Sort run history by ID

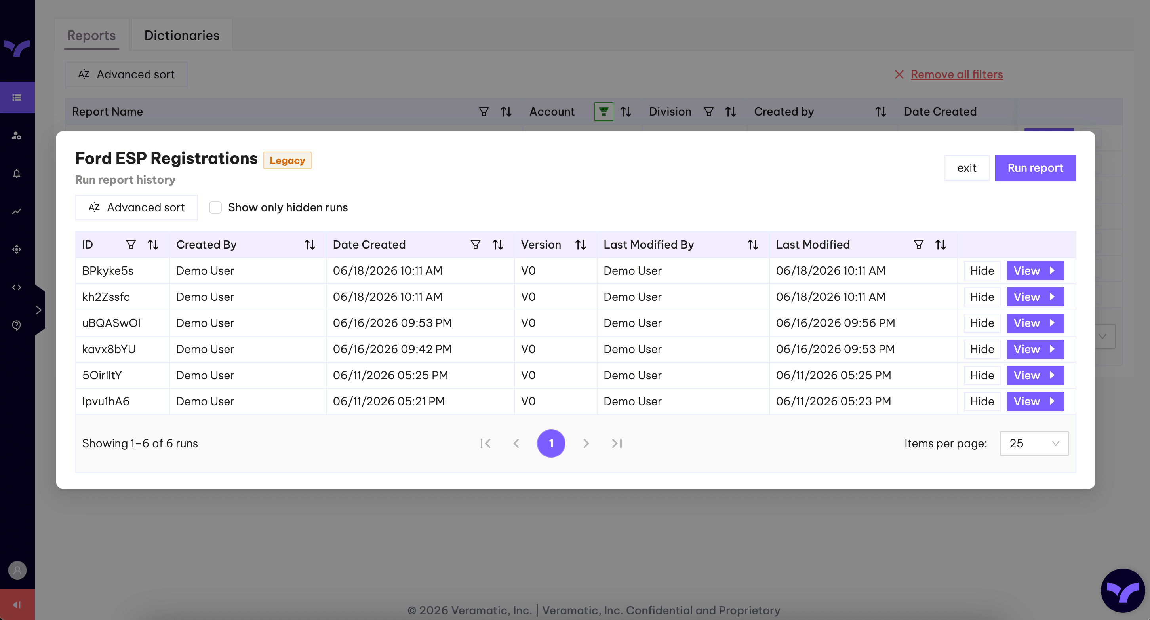coord(153,245)
